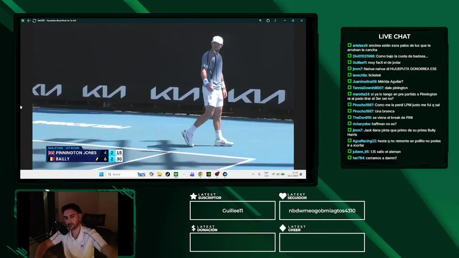This screenshot has height=258, width=459.
Task: Select TheDon919's chat message
Action: [380, 118]
